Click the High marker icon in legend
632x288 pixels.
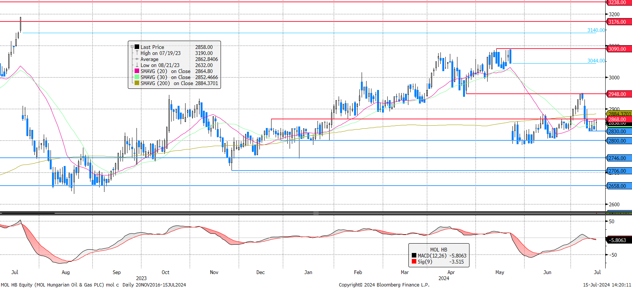(x=137, y=53)
